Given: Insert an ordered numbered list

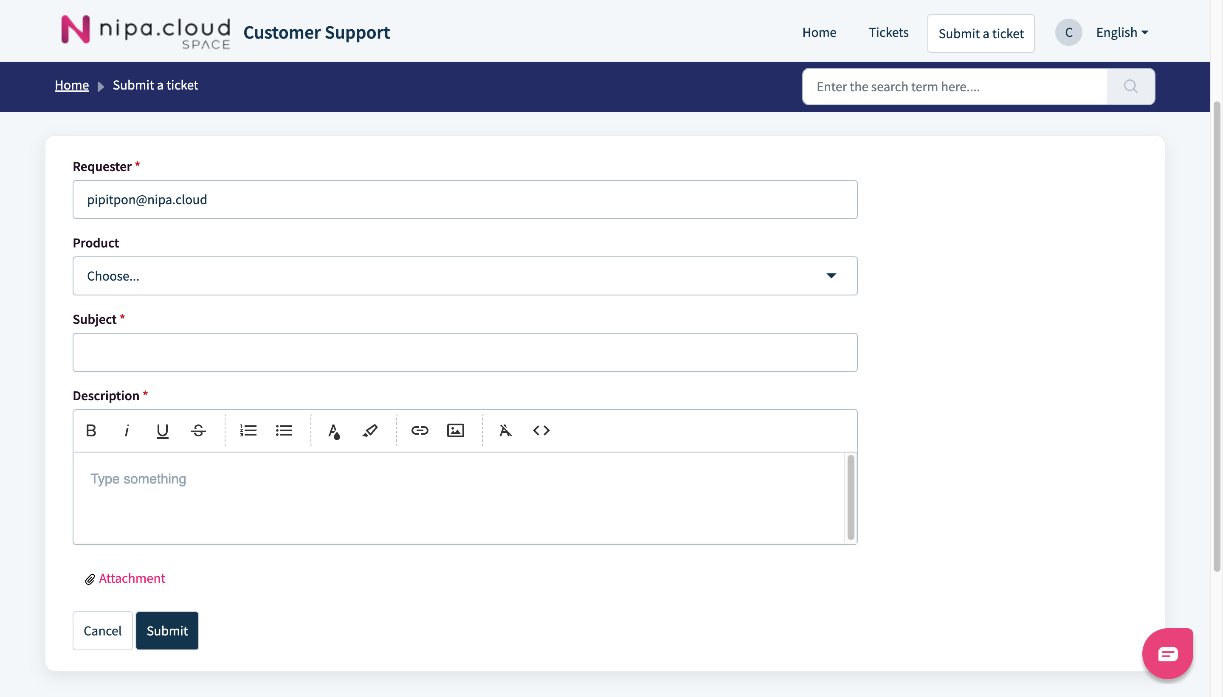Looking at the screenshot, I should point(248,430).
